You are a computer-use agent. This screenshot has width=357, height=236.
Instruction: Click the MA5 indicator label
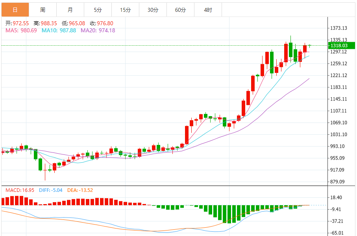[21, 30]
